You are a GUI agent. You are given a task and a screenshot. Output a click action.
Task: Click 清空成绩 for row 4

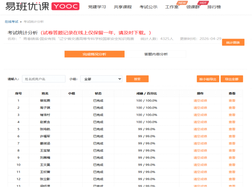200,122
